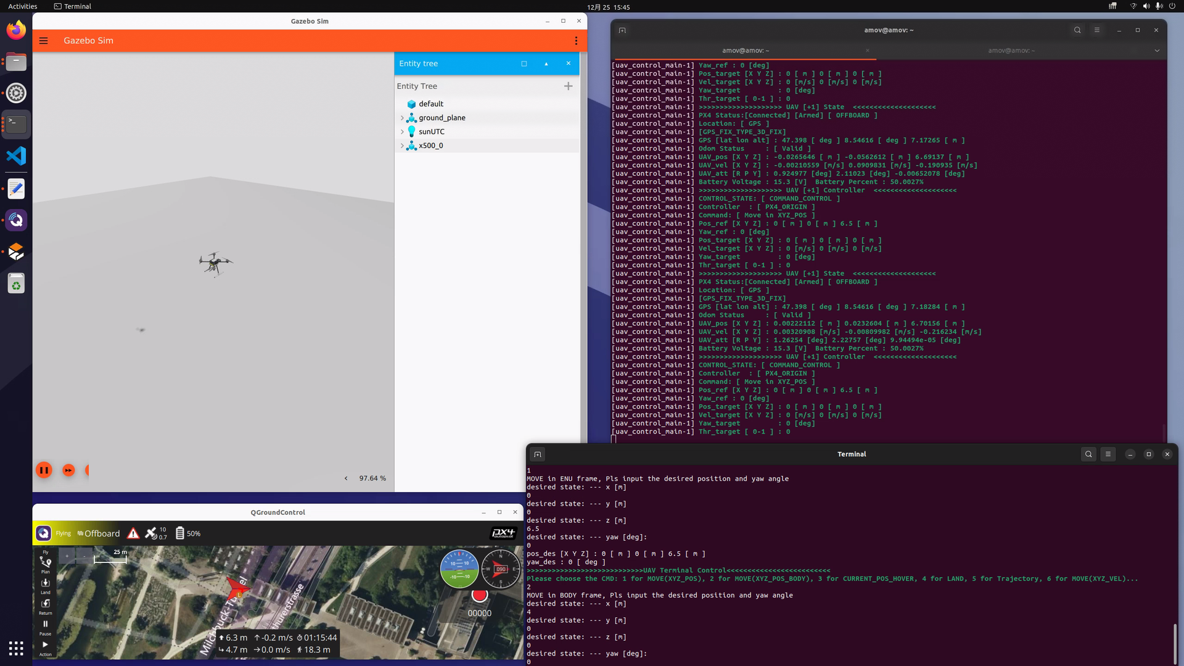Search in the amov@amov terminal window
1184x666 pixels.
(1077, 30)
